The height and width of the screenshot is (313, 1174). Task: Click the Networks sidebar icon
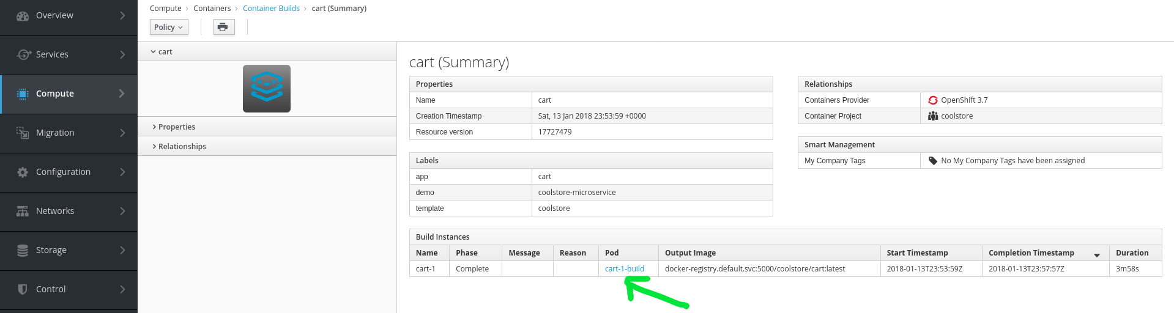(x=23, y=211)
